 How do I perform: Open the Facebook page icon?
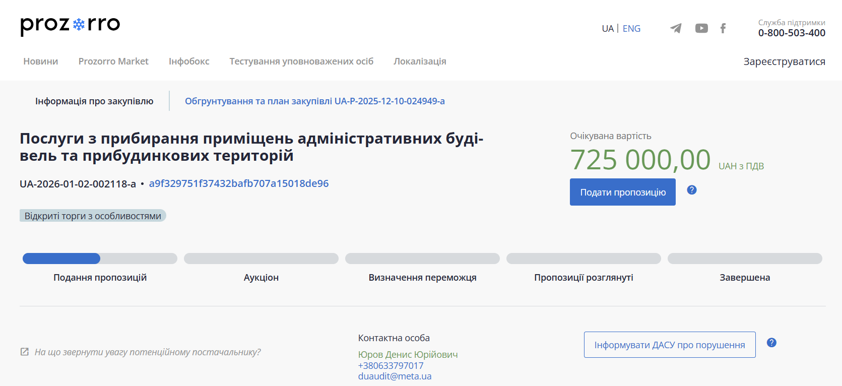point(723,28)
